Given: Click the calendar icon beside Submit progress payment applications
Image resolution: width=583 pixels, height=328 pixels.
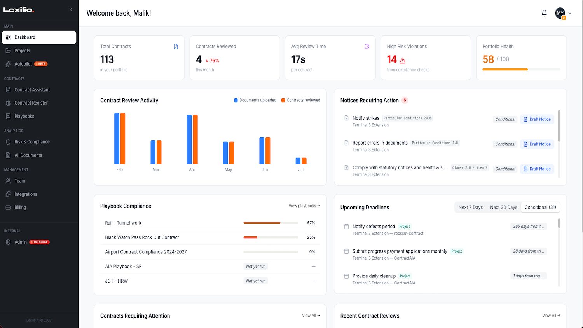Looking at the screenshot, I should (346, 251).
